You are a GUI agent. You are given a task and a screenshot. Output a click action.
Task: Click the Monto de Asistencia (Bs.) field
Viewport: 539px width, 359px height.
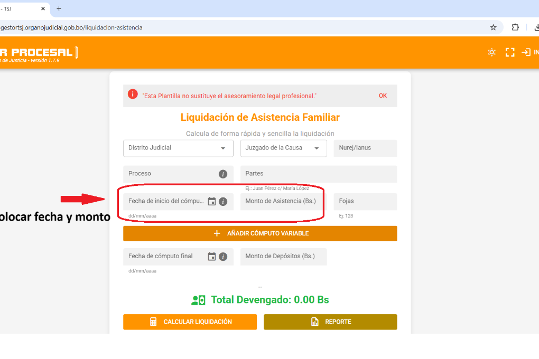point(283,202)
